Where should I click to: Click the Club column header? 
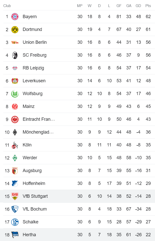(7, 5)
